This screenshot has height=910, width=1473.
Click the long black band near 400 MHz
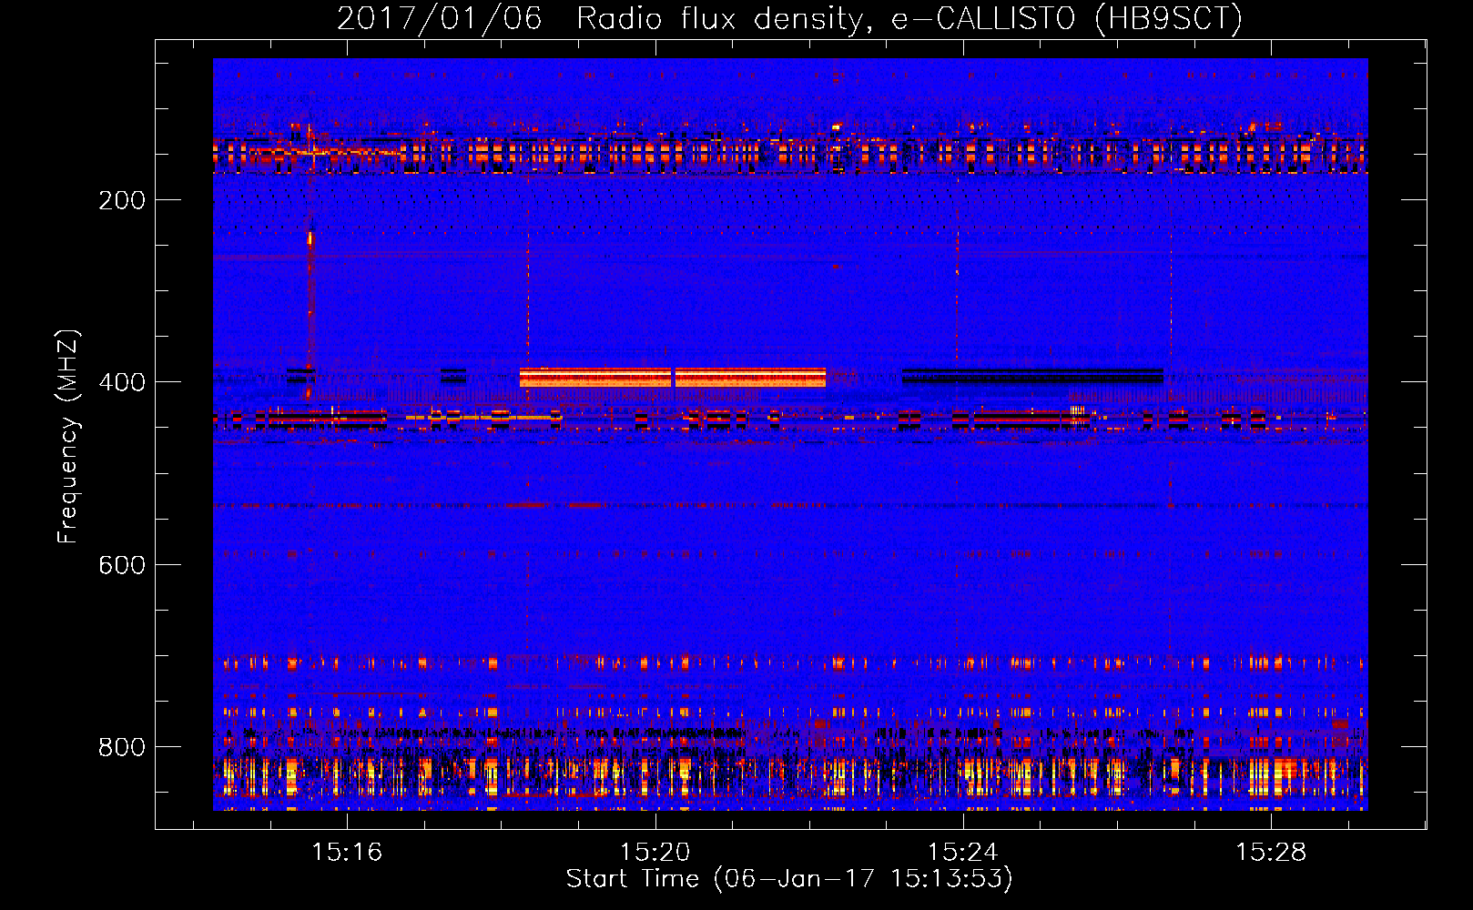[1032, 376]
